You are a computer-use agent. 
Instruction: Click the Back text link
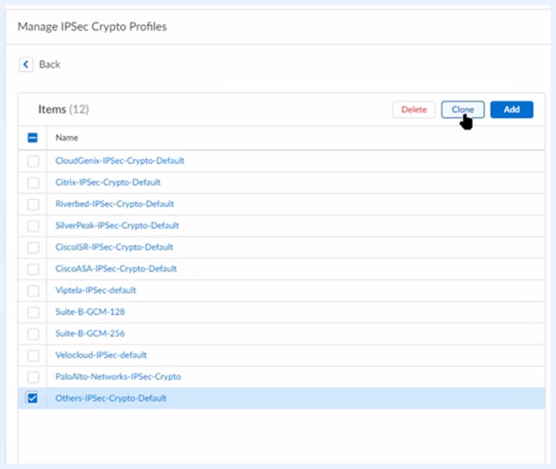coord(50,64)
